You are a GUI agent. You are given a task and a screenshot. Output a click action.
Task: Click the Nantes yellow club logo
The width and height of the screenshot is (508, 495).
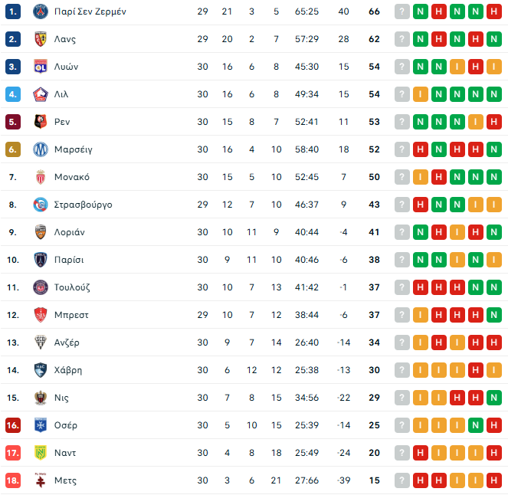pyautogui.click(x=41, y=453)
